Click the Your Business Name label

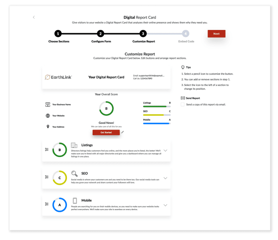[x=61, y=104]
